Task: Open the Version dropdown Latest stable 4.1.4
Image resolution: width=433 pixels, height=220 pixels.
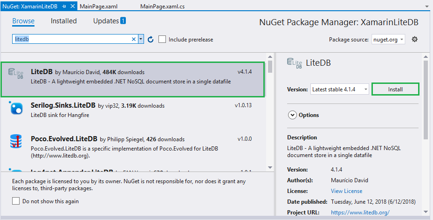Action: pyautogui.click(x=340, y=89)
